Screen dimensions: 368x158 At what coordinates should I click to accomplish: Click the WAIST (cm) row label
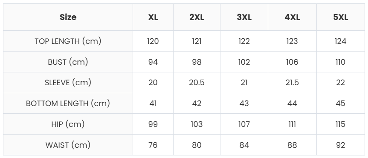pos(68,145)
